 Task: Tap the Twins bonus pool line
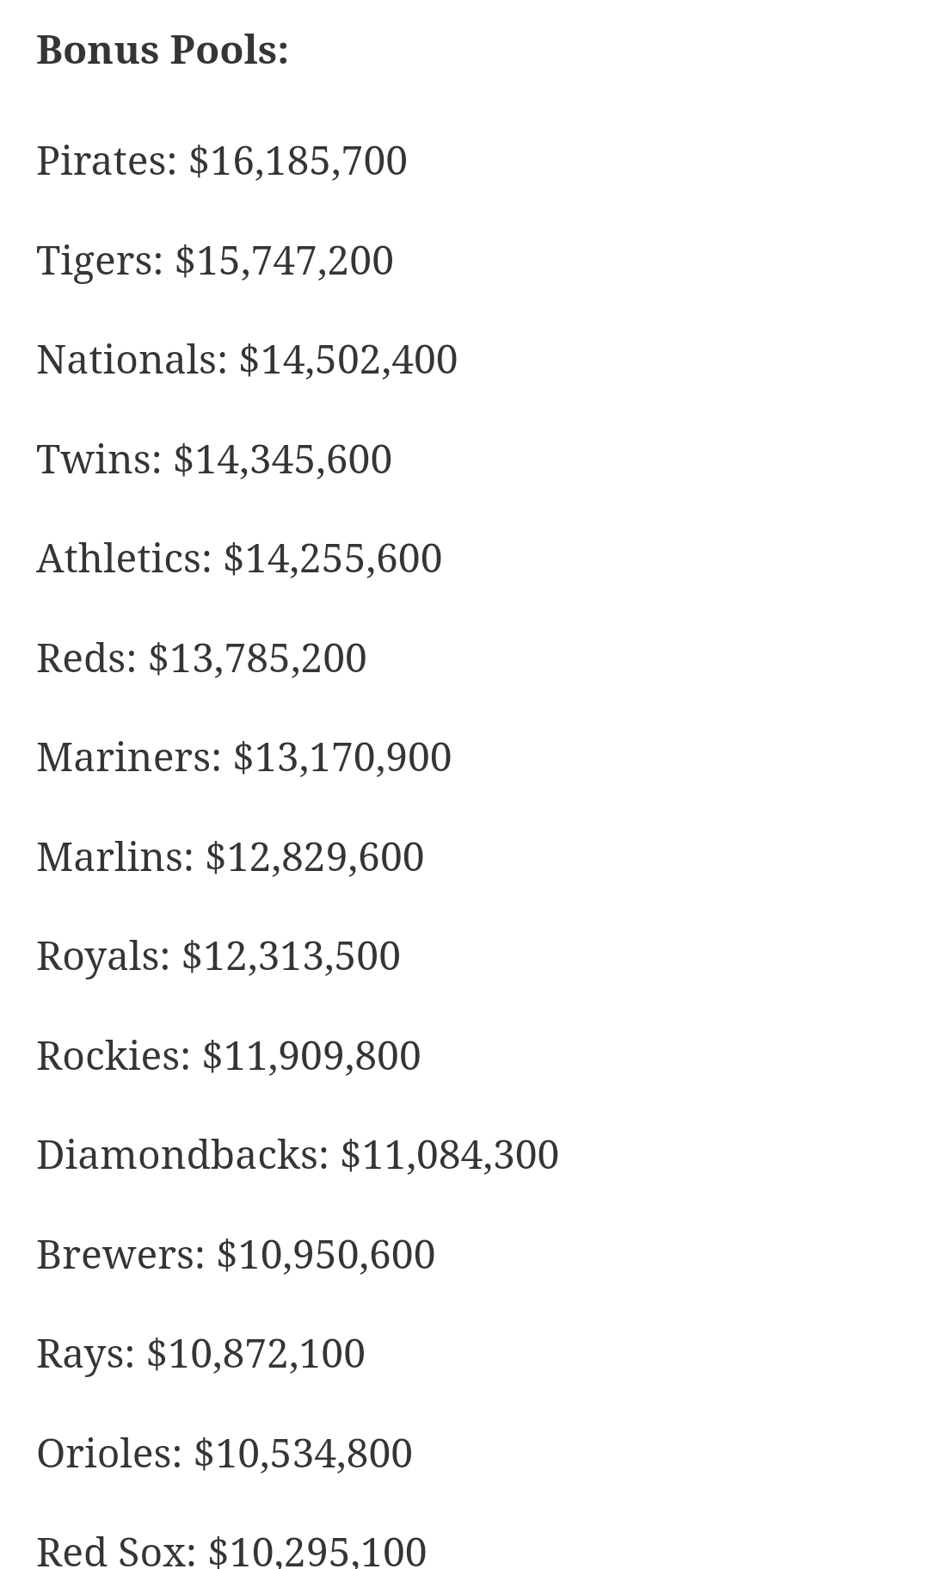coord(213,460)
